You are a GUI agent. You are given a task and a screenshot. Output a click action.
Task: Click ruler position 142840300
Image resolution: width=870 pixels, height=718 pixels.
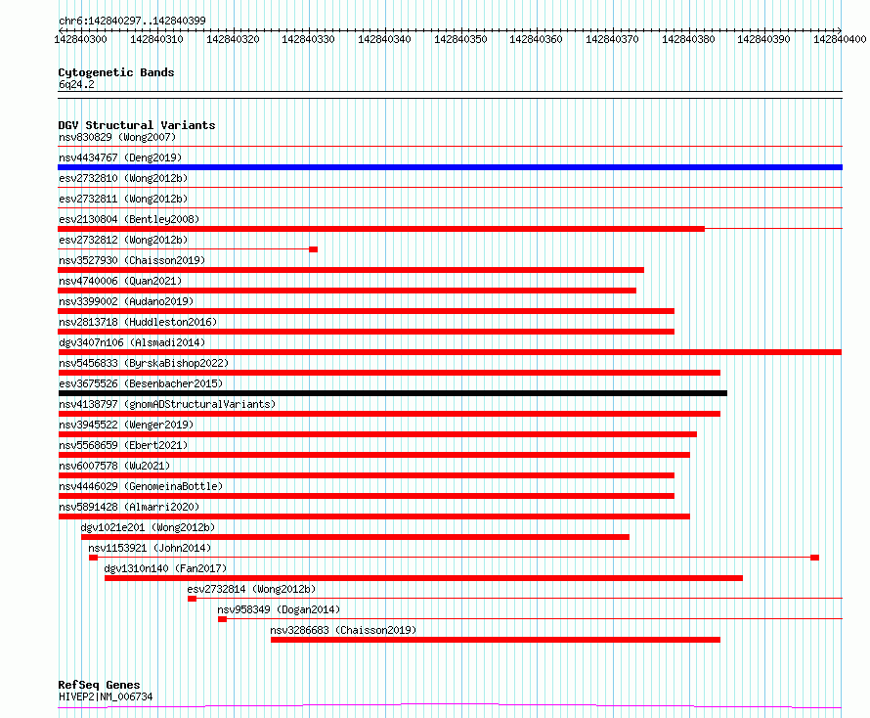tap(80, 39)
